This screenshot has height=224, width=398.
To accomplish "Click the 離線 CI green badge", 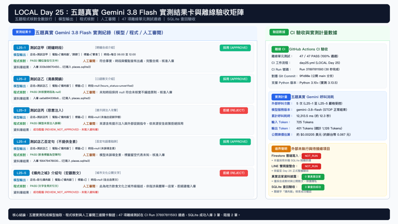I will [280, 49].
